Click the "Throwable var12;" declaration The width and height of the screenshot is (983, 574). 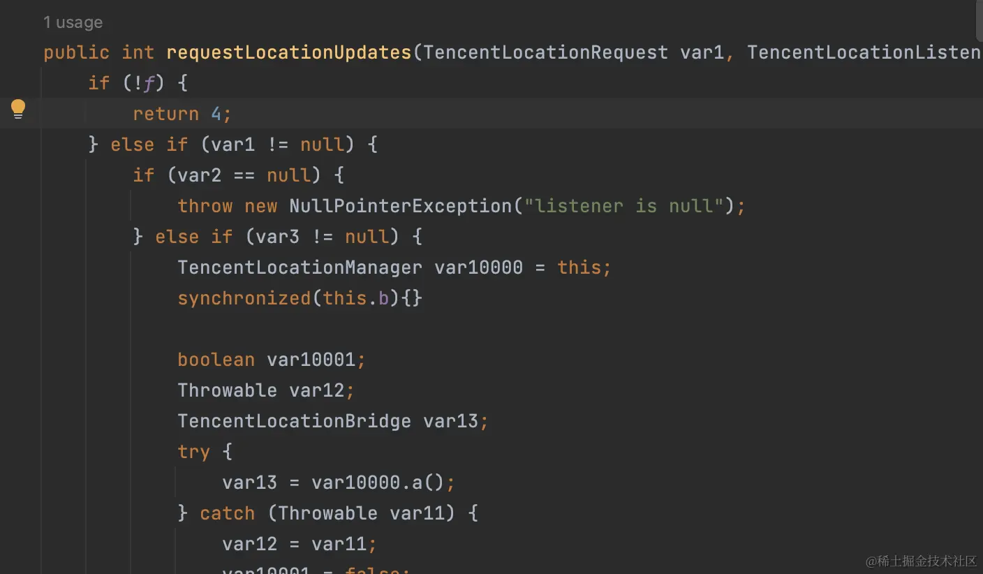click(266, 390)
